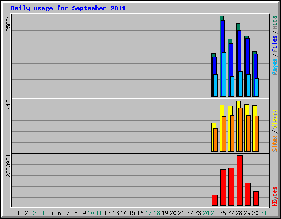The width and height of the screenshot is (281, 219).
Task: Click the red KBytes bar for day 29
Action: tap(248, 194)
